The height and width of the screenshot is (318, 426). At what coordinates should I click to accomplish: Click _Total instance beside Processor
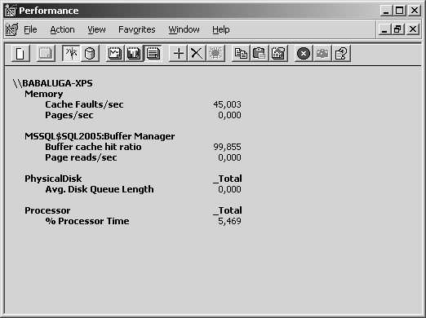tap(228, 210)
